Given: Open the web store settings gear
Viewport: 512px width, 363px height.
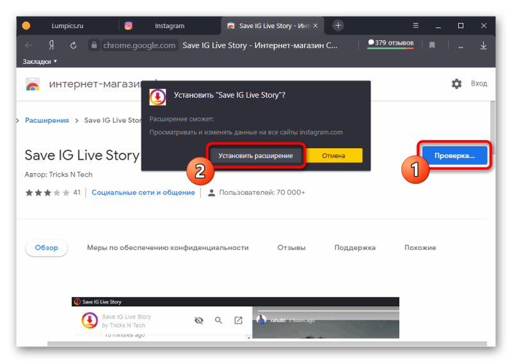Looking at the screenshot, I should point(456,84).
